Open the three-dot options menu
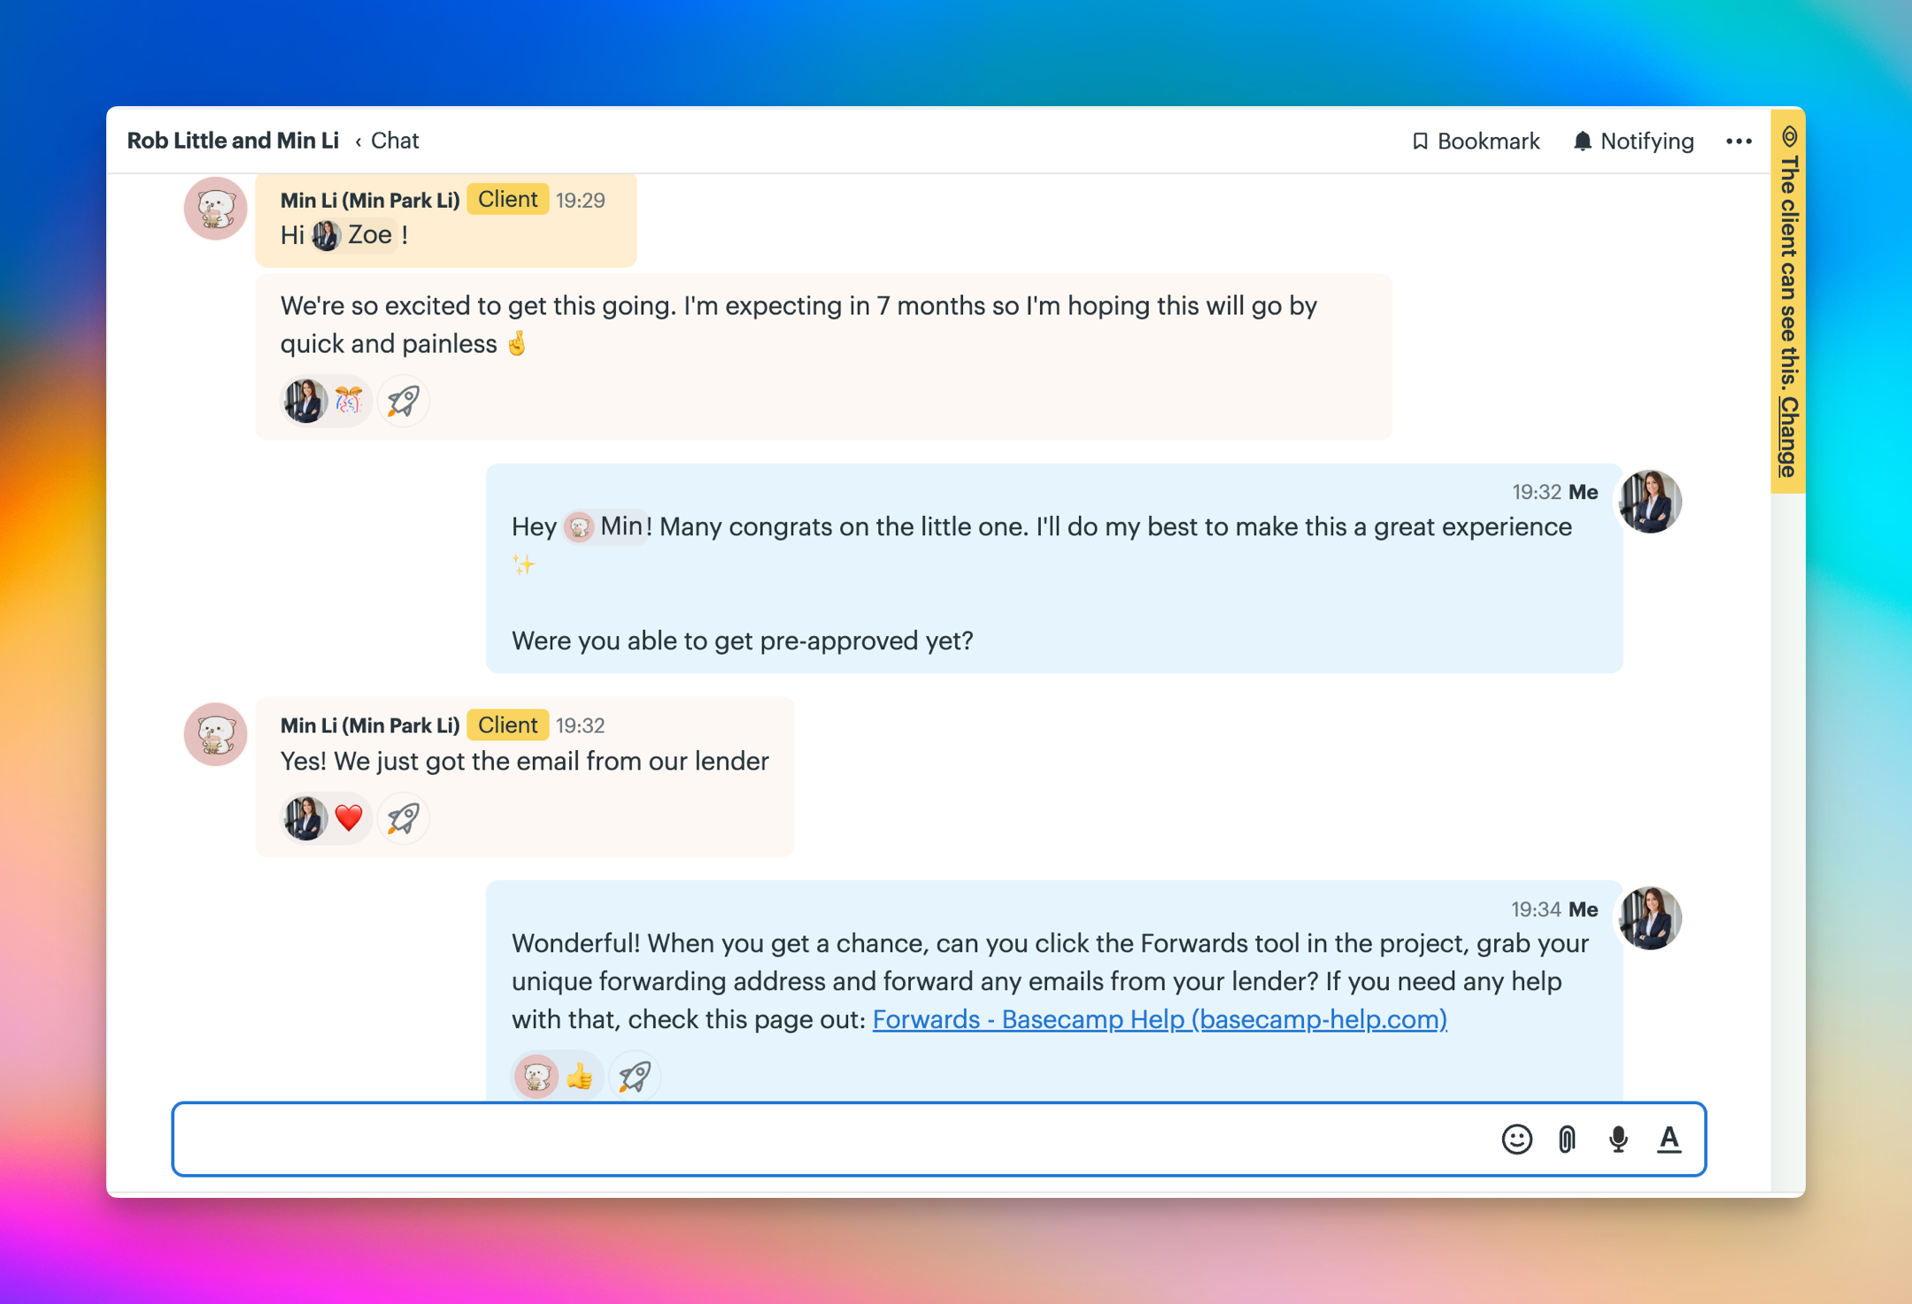The height and width of the screenshot is (1304, 1912). coord(1739,141)
